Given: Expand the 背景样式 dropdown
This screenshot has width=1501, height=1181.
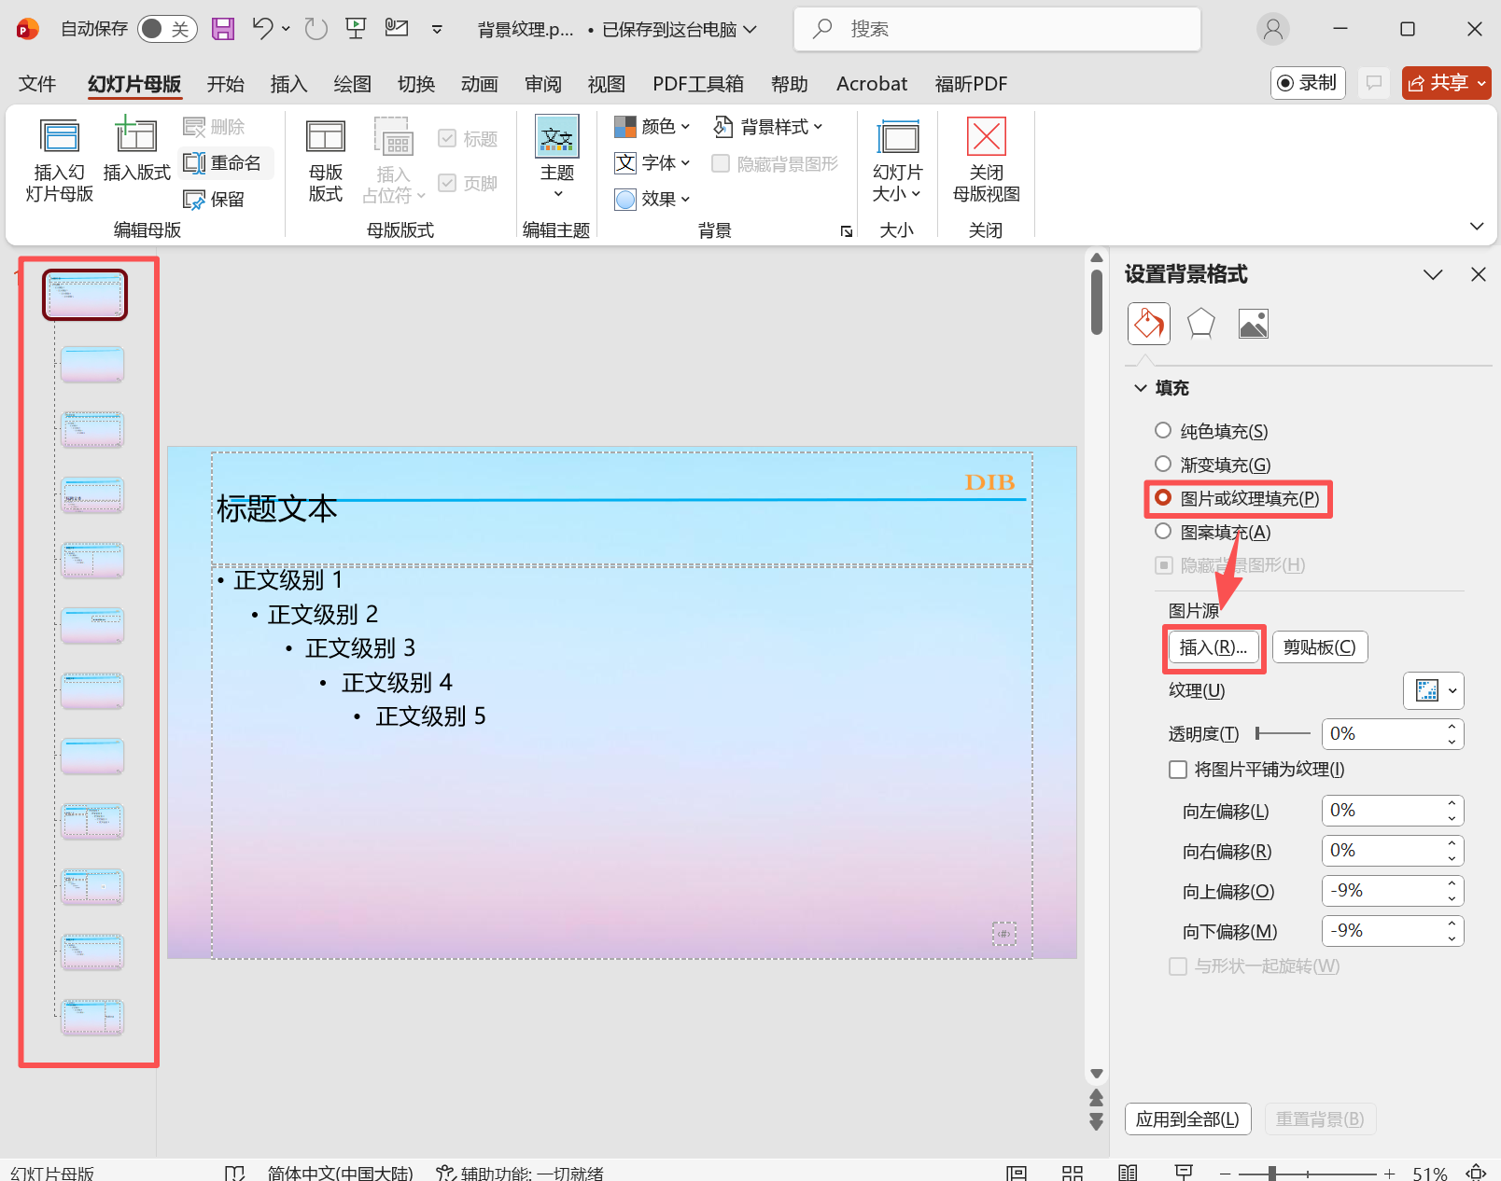Looking at the screenshot, I should [770, 127].
